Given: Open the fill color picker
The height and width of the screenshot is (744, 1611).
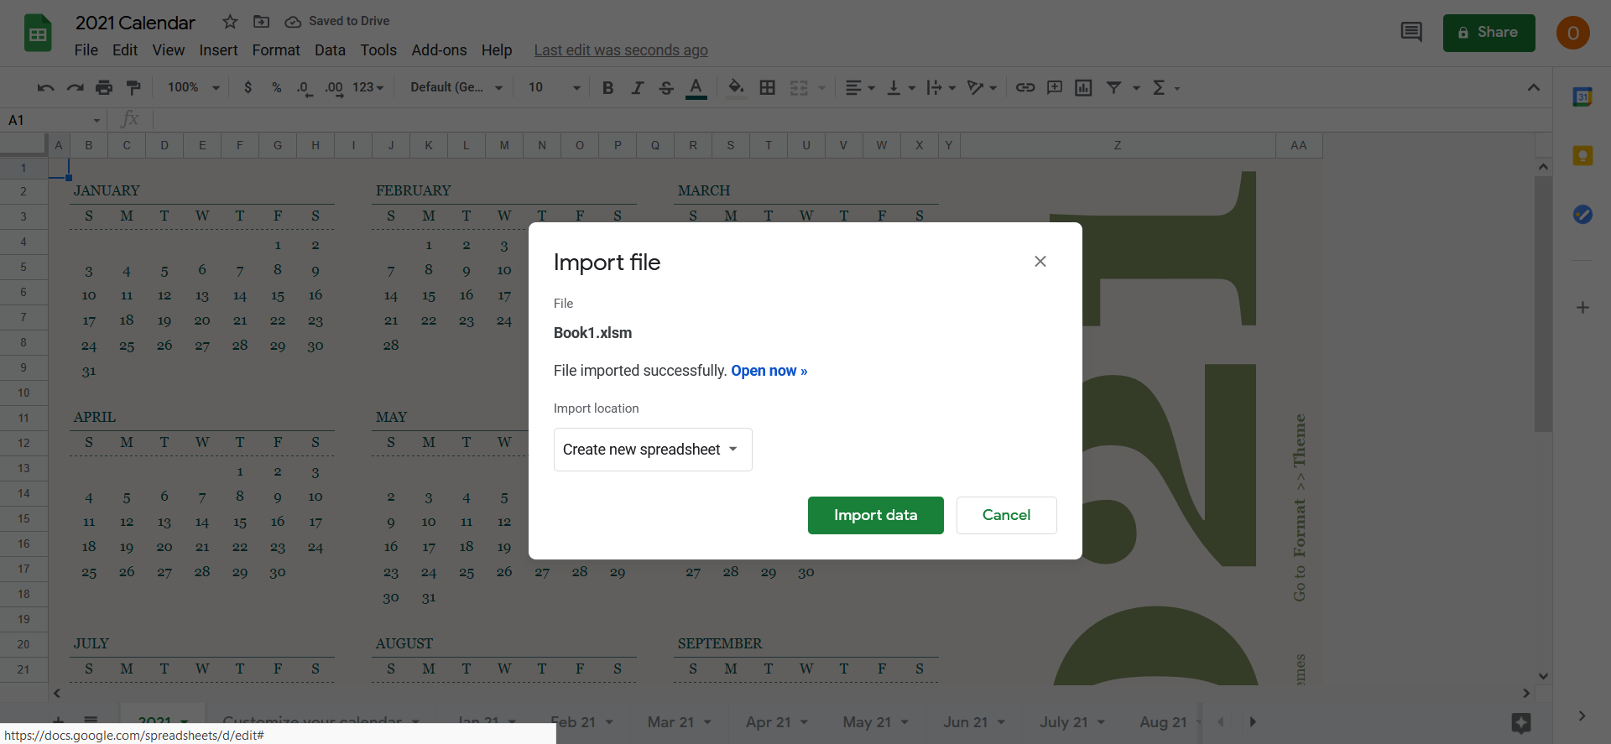Looking at the screenshot, I should click(x=736, y=87).
